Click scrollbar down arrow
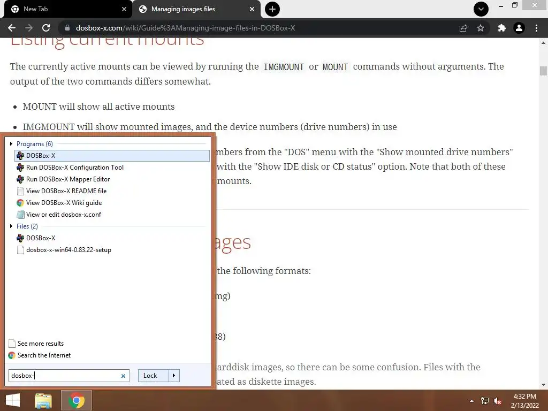548x411 pixels. (x=543, y=384)
